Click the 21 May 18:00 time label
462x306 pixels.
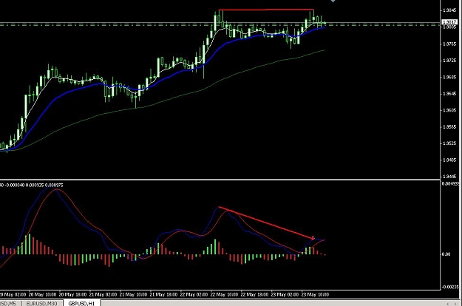(163, 294)
